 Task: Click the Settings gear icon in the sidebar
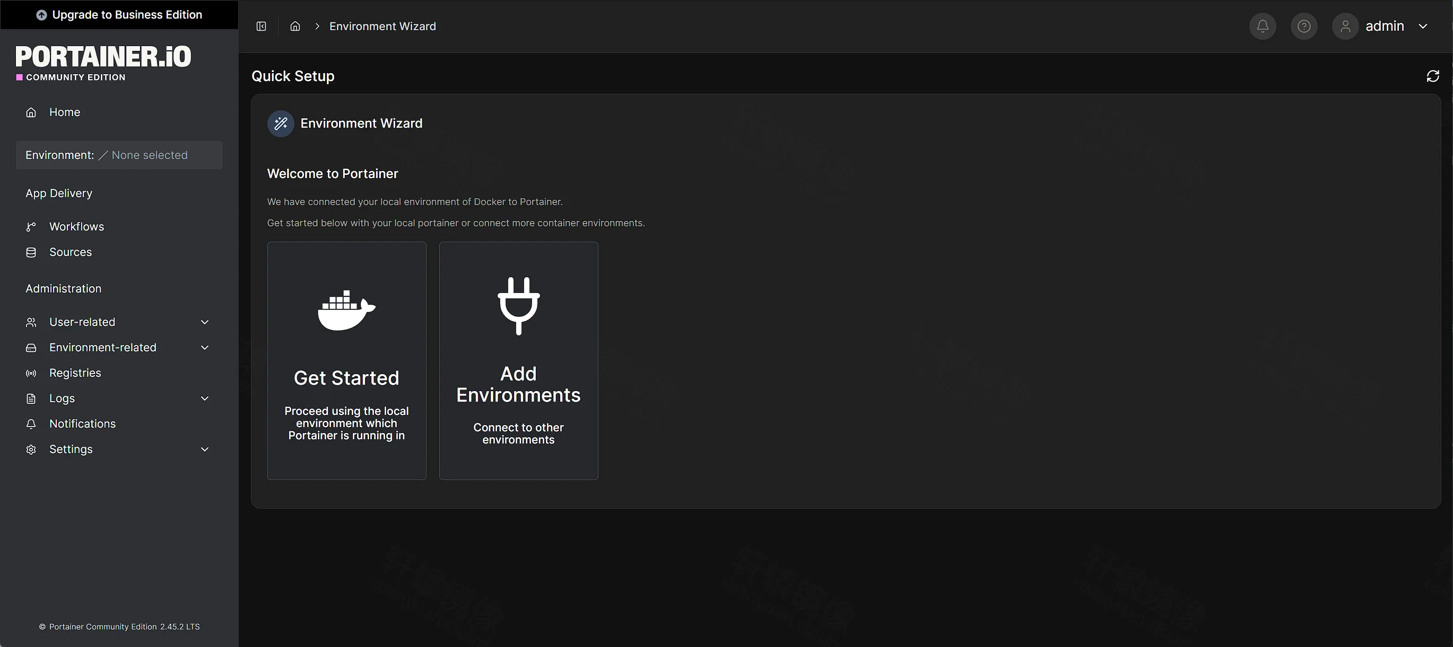[31, 449]
